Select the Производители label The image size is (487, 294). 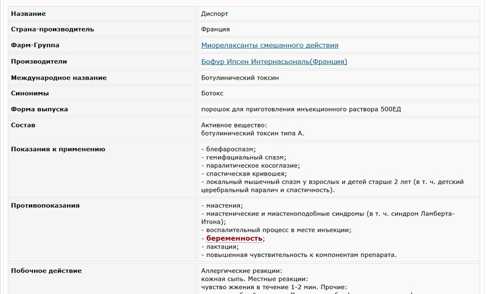[39, 61]
